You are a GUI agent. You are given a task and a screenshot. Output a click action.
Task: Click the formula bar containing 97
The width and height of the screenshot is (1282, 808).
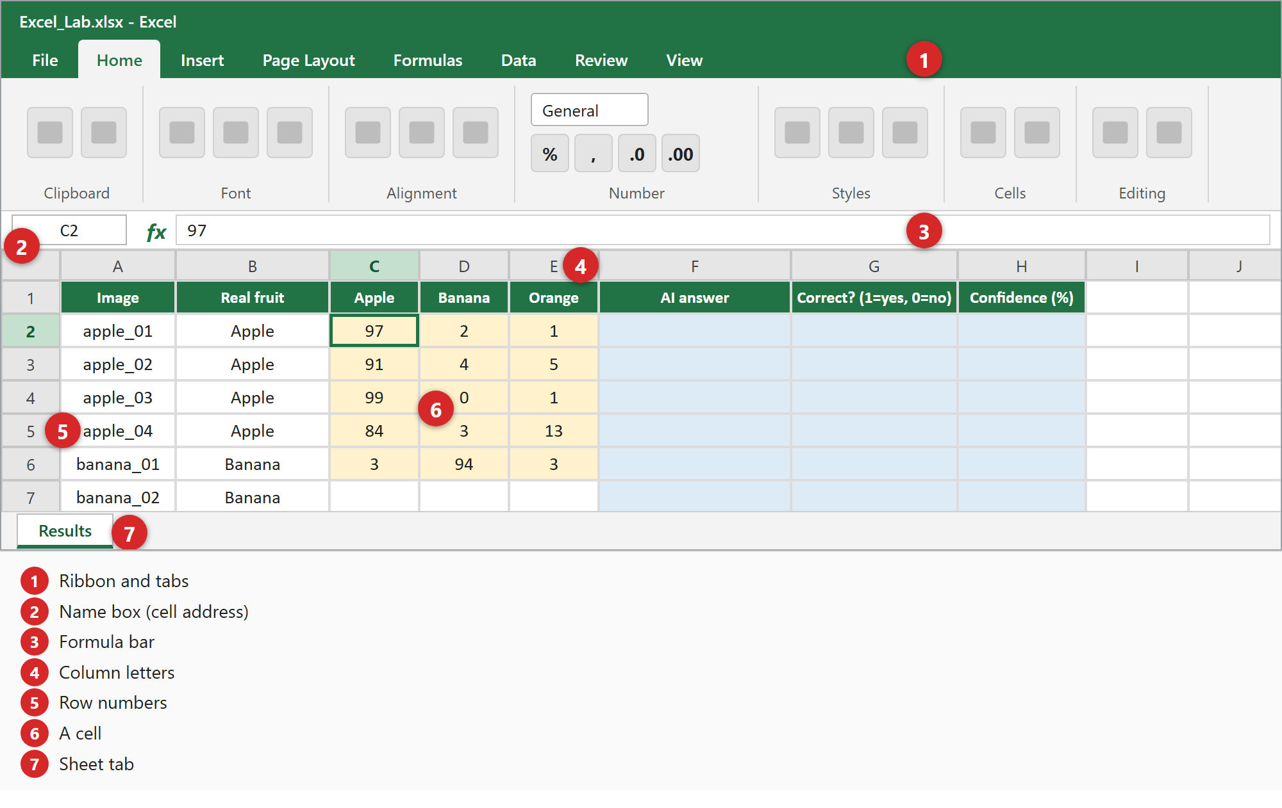pyautogui.click(x=722, y=230)
